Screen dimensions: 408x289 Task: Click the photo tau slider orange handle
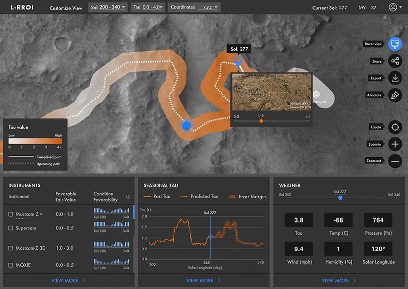261,121
